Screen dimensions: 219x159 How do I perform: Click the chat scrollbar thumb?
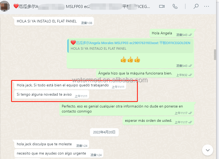click(x=215, y=54)
